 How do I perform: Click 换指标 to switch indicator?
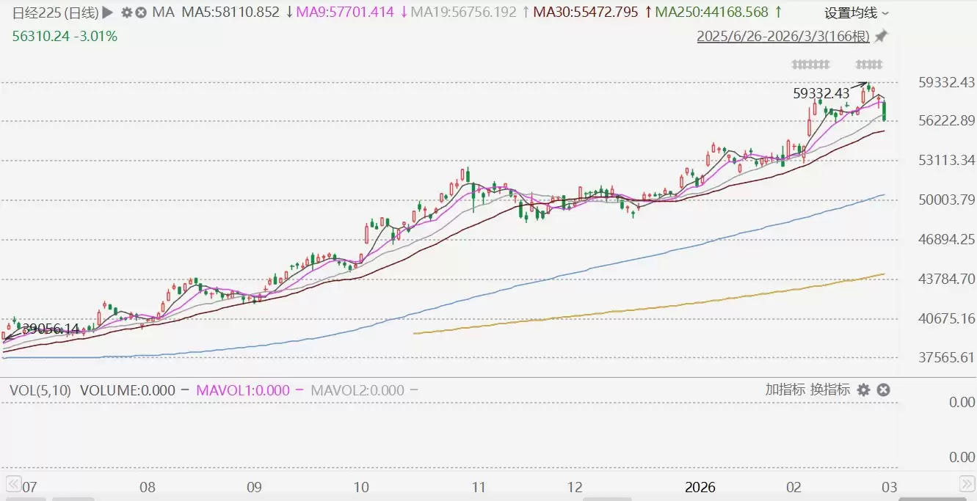coord(829,390)
